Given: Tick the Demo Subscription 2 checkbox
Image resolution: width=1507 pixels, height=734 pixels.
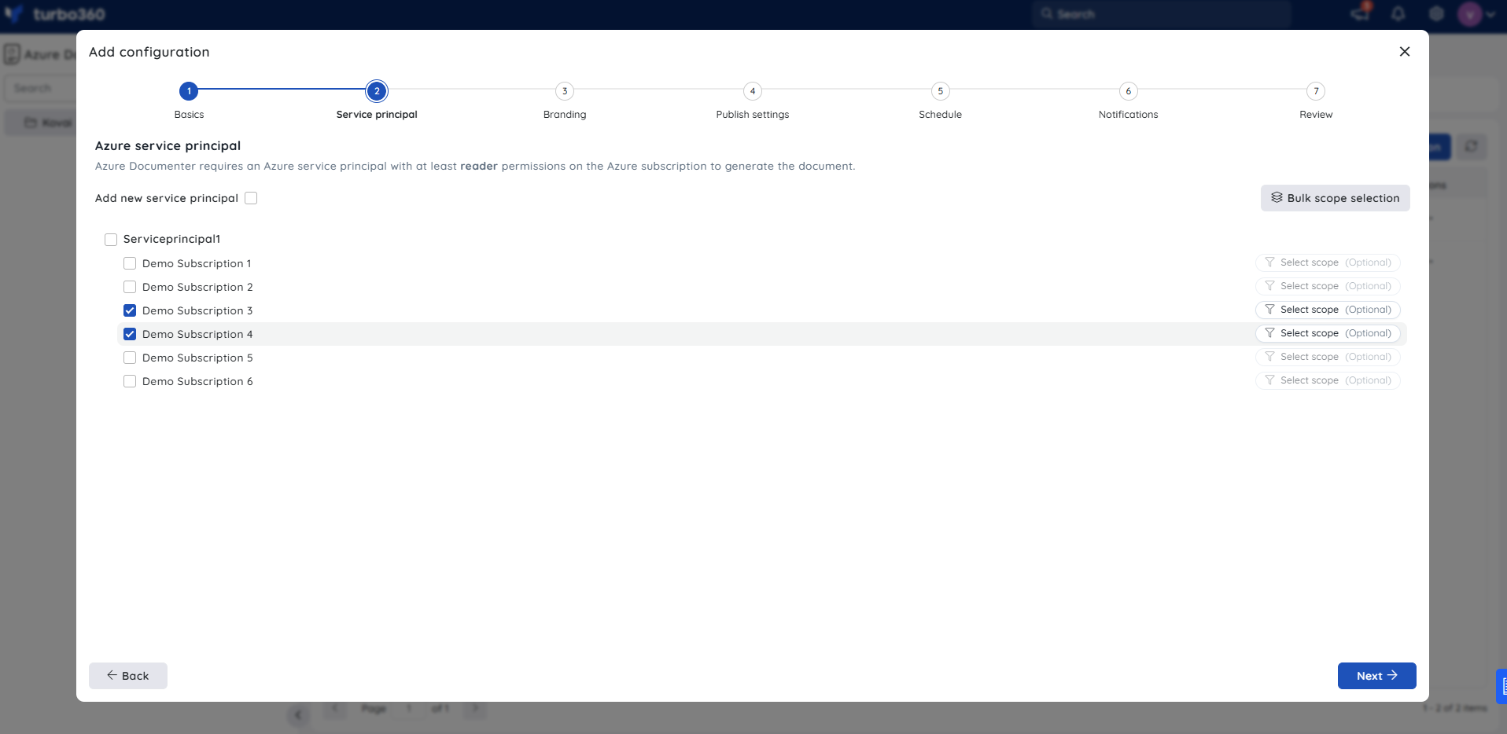Looking at the screenshot, I should point(130,287).
